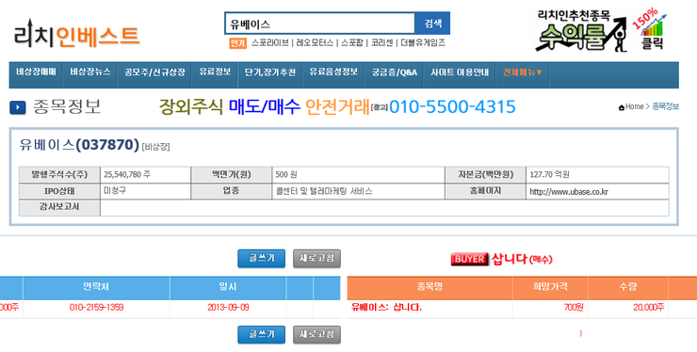Viewport: 697px width, 352px height.
Task: Click the issued shares value 25,540,780 주
Action: [x=127, y=175]
